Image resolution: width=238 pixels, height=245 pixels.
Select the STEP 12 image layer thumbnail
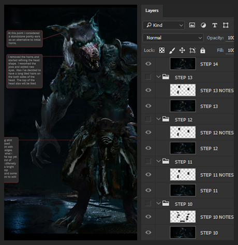tap(183, 148)
